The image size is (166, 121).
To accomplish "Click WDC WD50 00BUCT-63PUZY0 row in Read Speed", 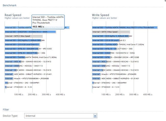I will [x=28, y=74].
